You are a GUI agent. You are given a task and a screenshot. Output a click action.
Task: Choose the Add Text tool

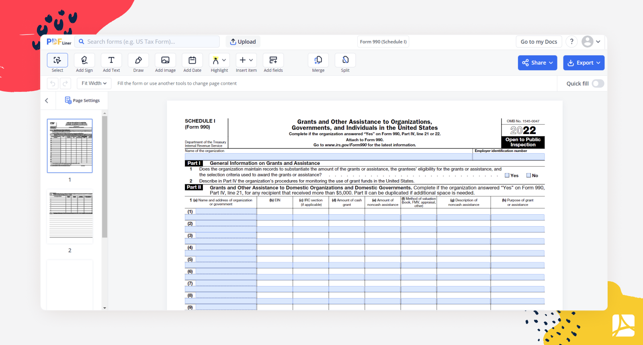coord(111,61)
